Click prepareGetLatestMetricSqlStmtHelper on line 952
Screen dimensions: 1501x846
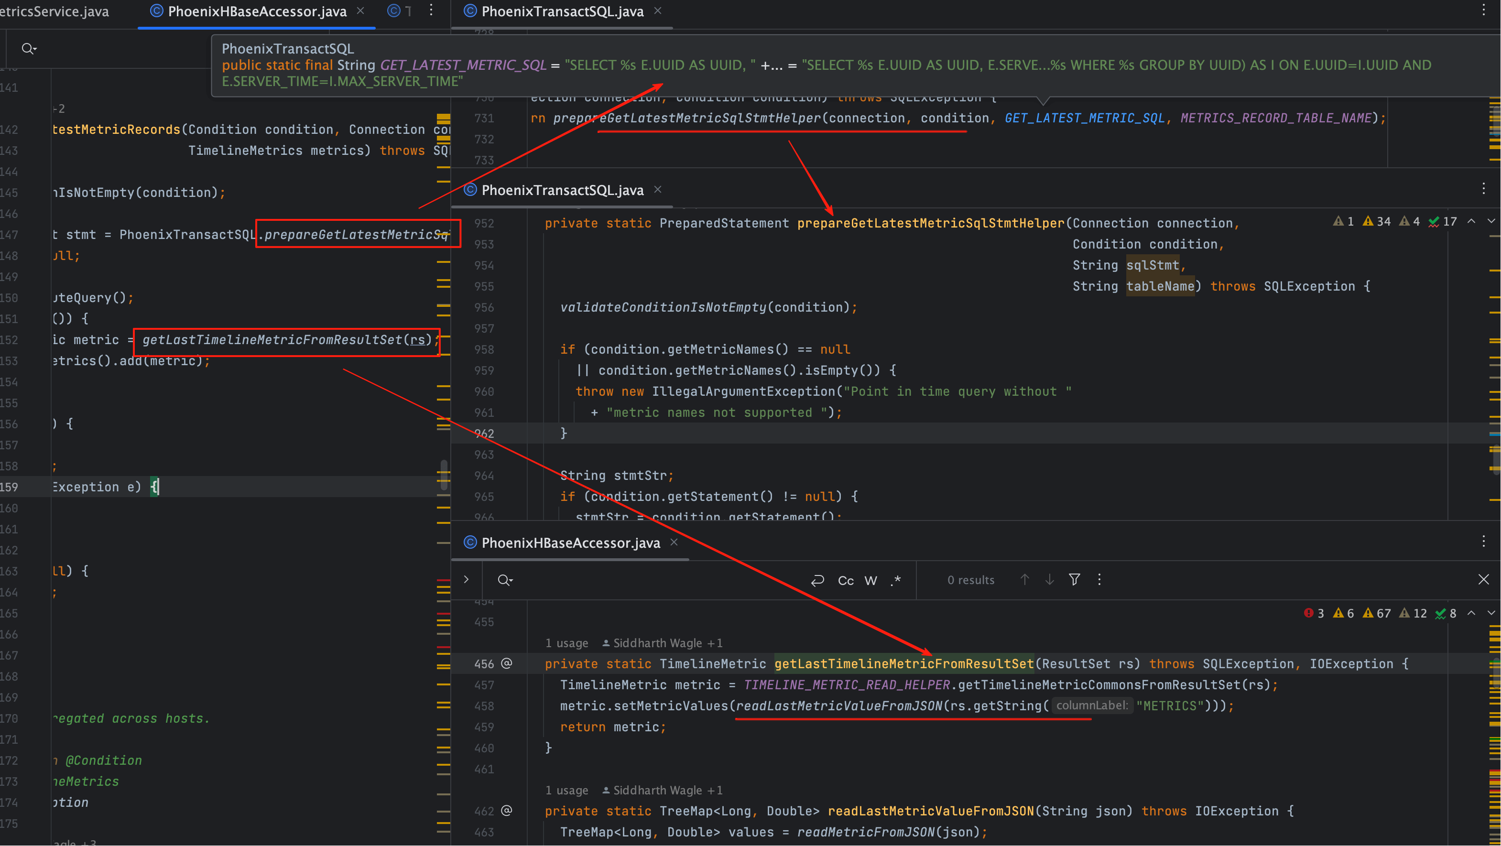(x=931, y=224)
